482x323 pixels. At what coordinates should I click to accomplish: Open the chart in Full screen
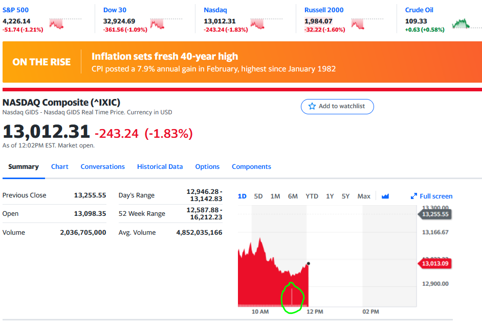point(431,196)
